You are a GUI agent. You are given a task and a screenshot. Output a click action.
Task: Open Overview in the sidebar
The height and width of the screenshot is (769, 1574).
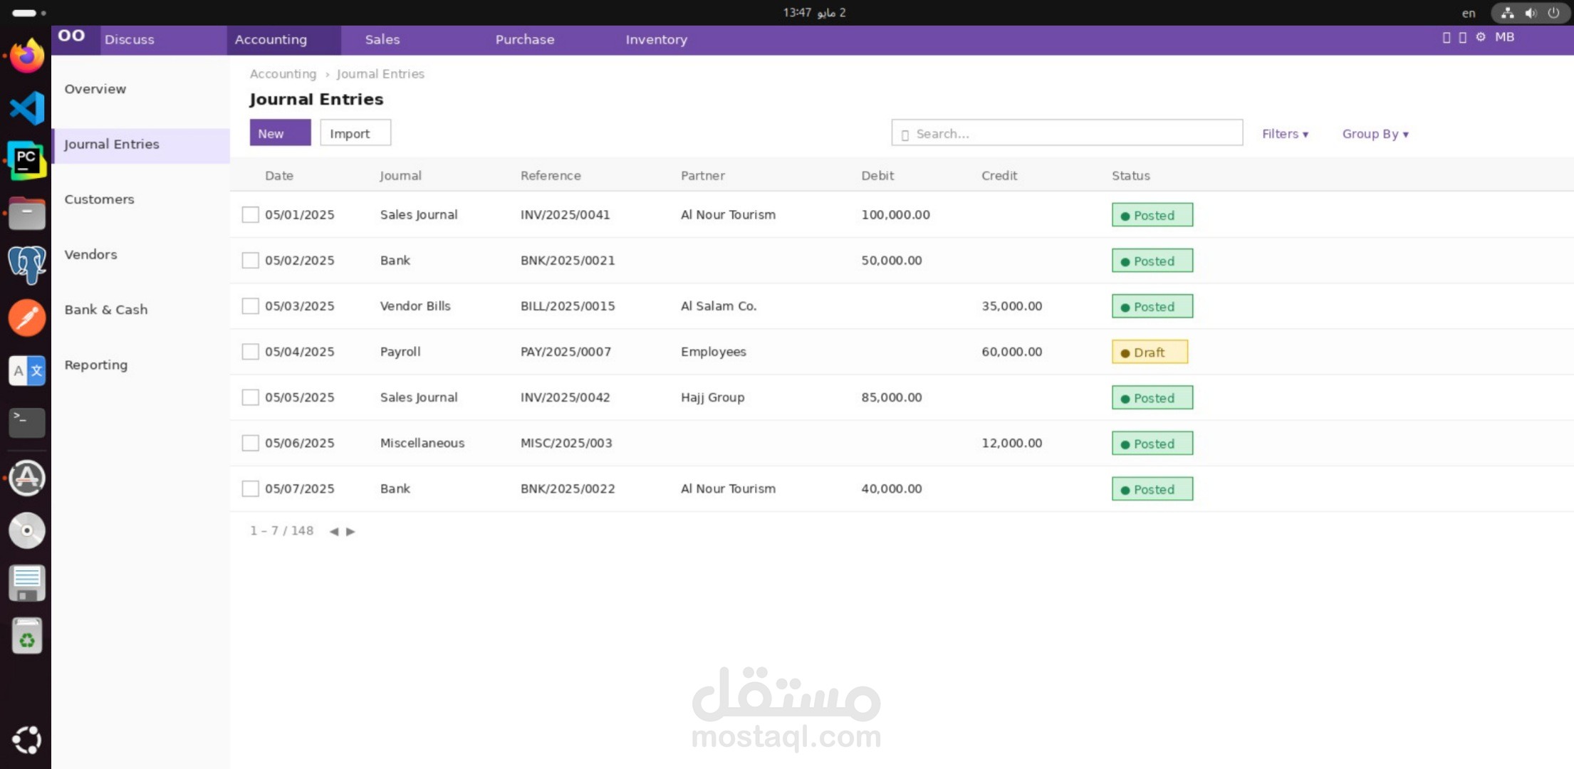click(95, 89)
